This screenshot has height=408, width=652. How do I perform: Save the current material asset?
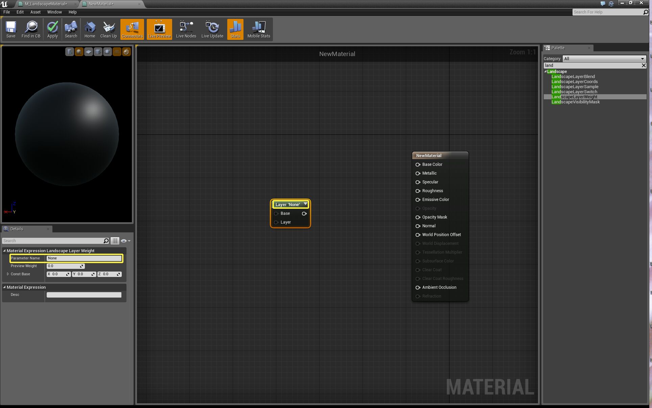point(11,29)
